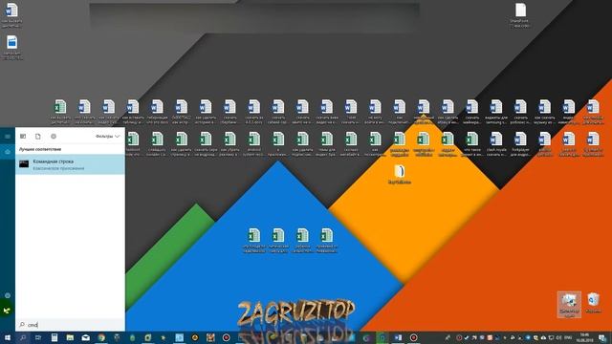
Task: Switch input language via РУС indicator
Action: [x=568, y=337]
